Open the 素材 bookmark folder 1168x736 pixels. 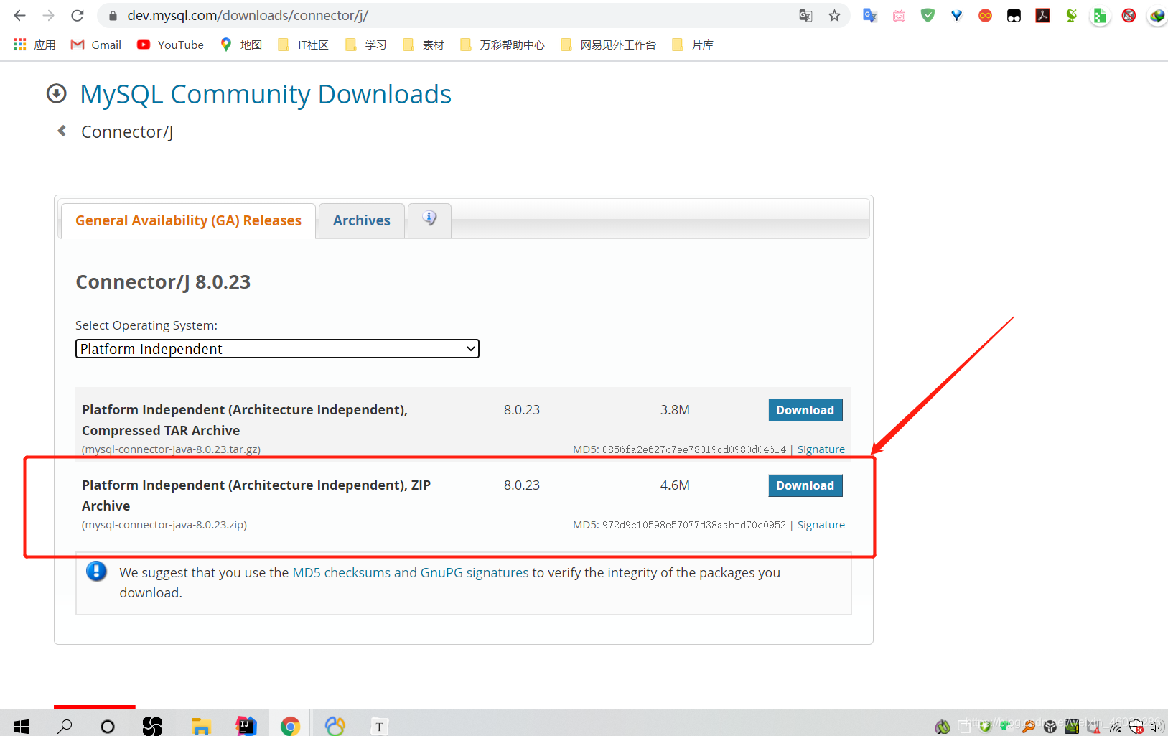click(424, 45)
